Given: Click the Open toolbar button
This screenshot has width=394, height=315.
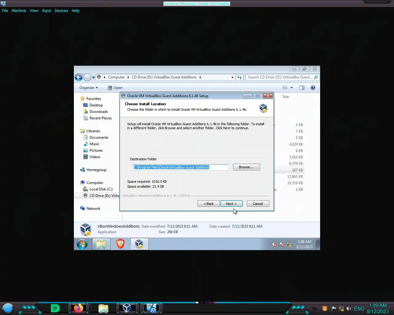Looking at the screenshot, I should click(x=115, y=88).
